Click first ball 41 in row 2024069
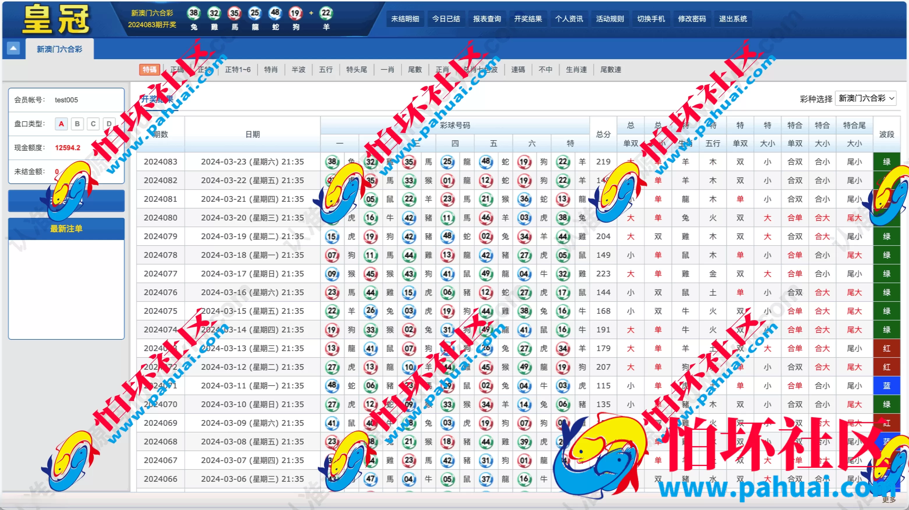The width and height of the screenshot is (909, 510). tap(332, 423)
